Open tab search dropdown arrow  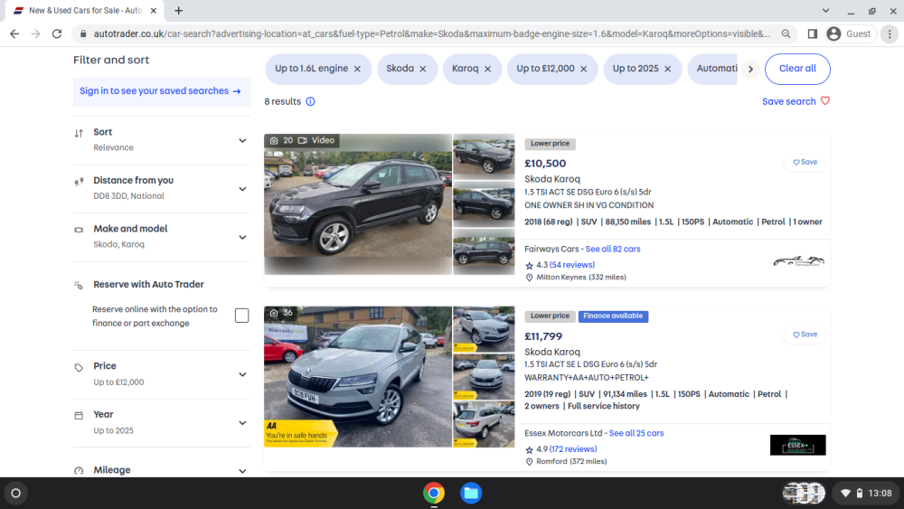825,10
